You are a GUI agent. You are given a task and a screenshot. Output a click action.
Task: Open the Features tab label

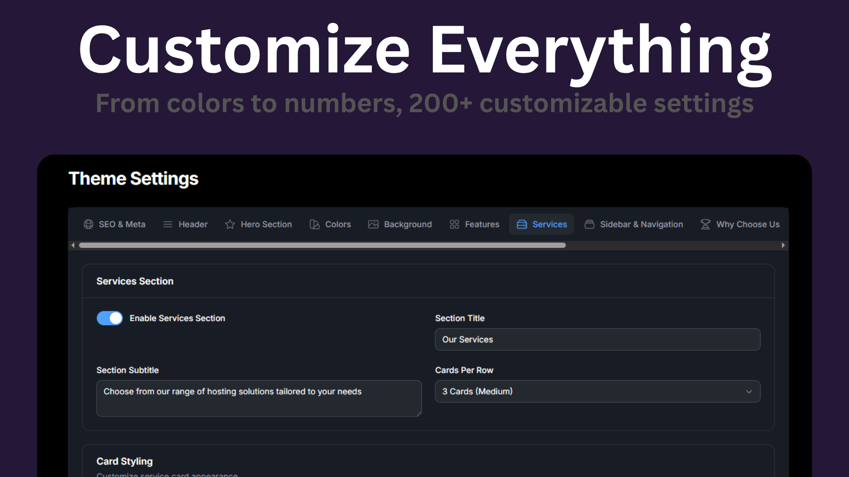(x=482, y=224)
